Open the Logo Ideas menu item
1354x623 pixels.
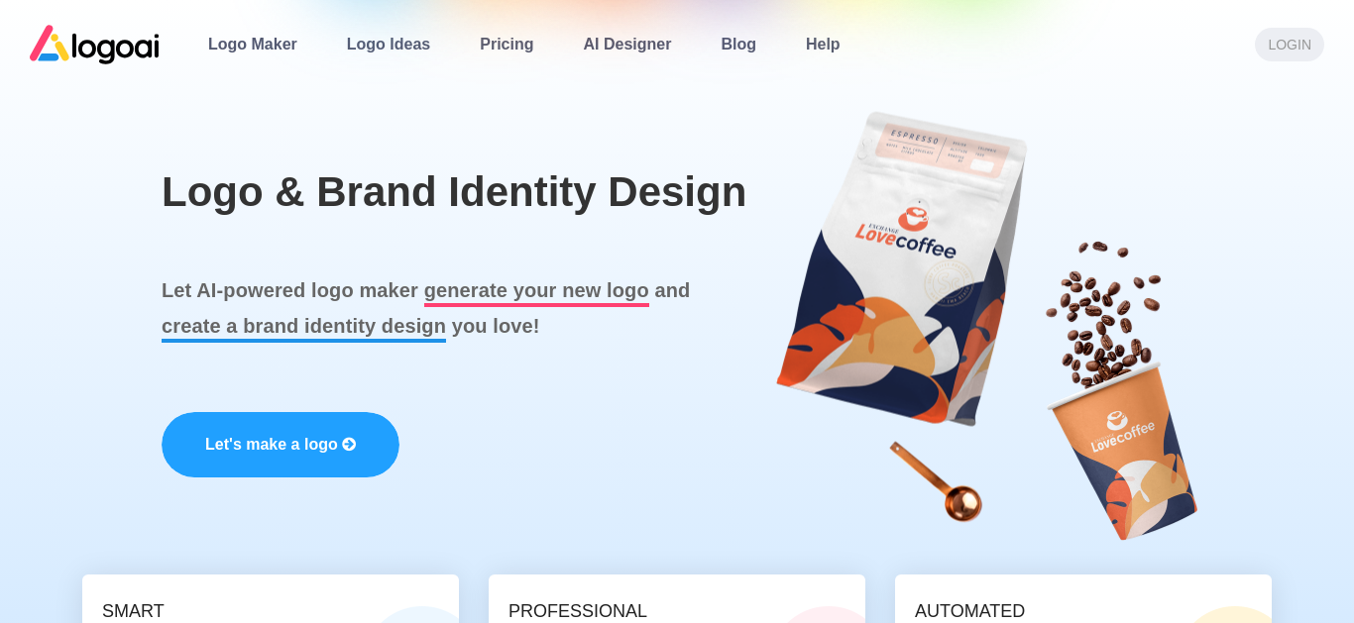pyautogui.click(x=389, y=45)
